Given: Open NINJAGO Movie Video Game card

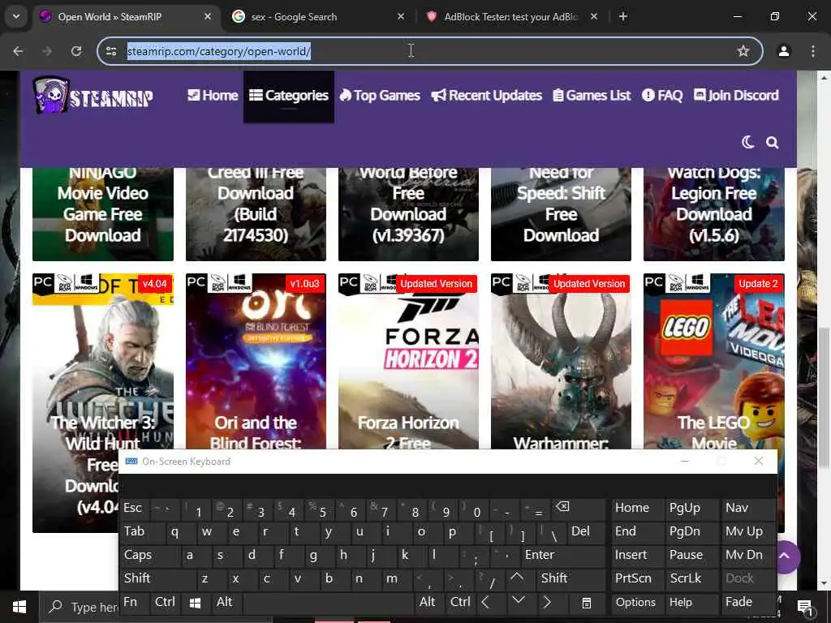Looking at the screenshot, I should click(x=103, y=214).
